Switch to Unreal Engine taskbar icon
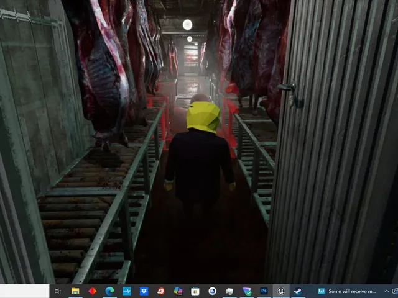The width and height of the screenshot is (398, 298). click(x=281, y=291)
